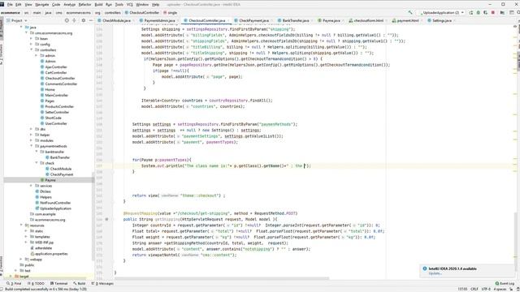The image size is (520, 292).
Task: Click the gutter icon beside getShipping method
Action: click(106, 219)
